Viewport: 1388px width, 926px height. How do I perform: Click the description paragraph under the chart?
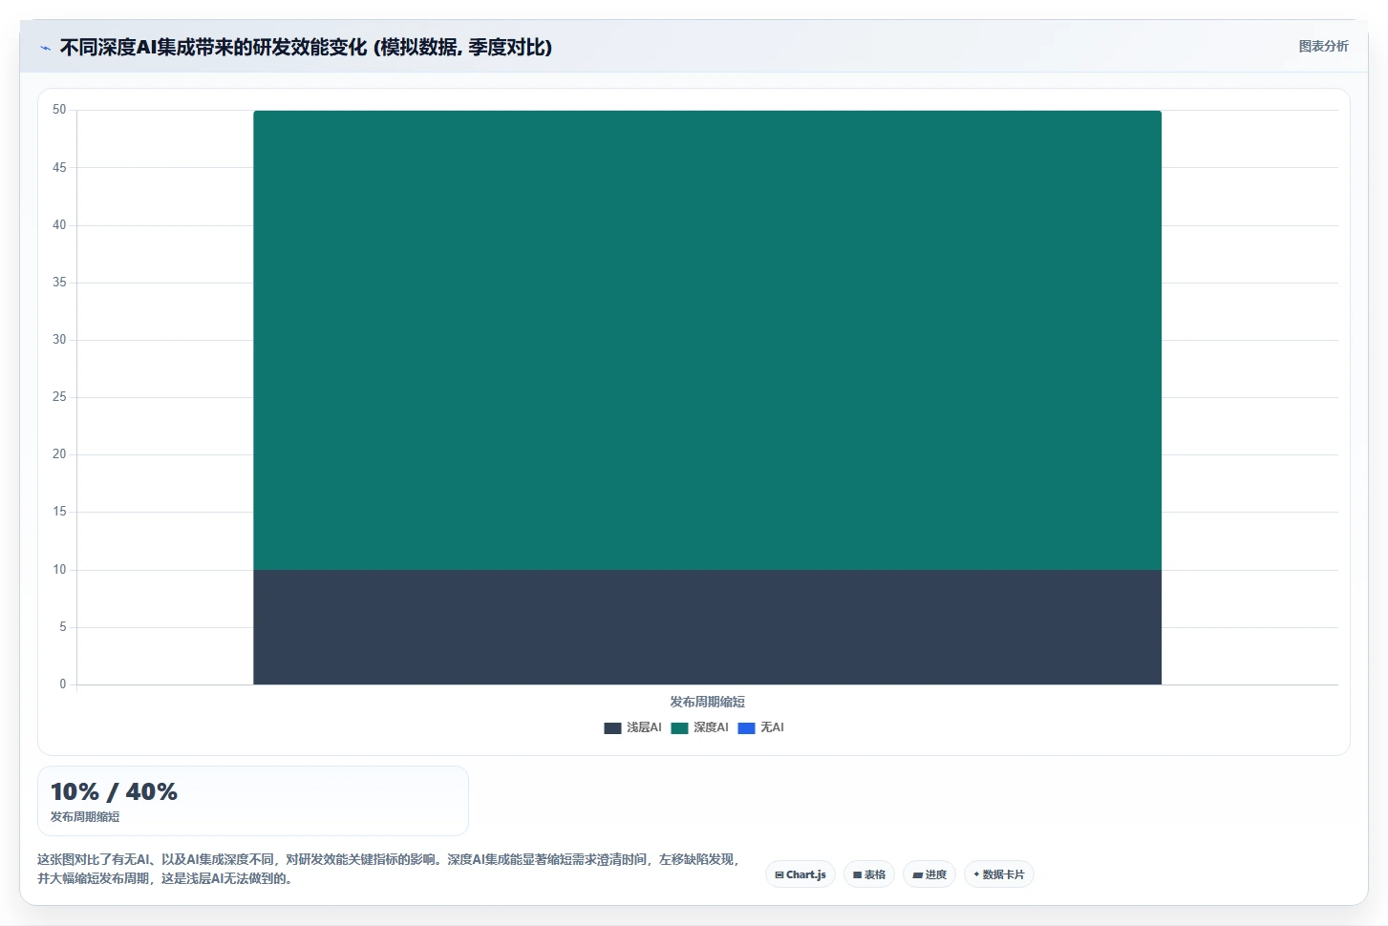(x=390, y=869)
